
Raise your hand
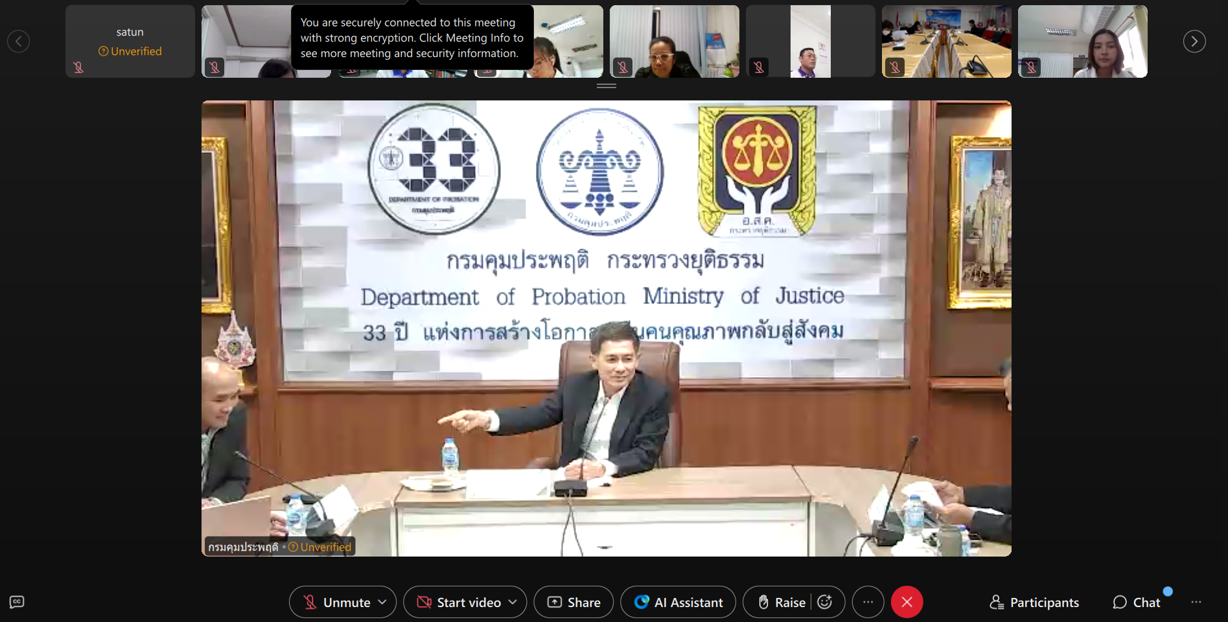782,603
